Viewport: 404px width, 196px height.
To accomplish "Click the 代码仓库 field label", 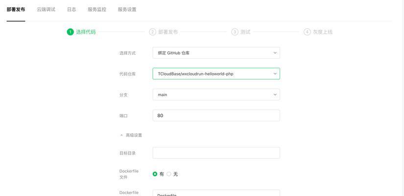I will click(x=127, y=74).
